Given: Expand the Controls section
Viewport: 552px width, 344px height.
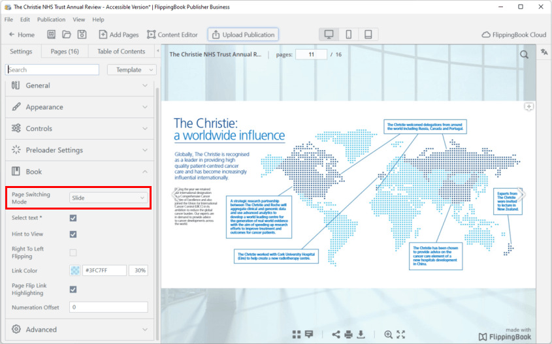Looking at the screenshot, I should coord(80,129).
